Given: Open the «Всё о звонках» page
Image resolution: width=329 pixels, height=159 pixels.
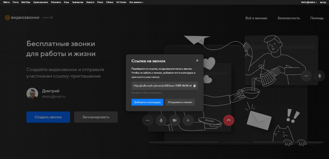Looking at the screenshot, I should click(x=257, y=18).
